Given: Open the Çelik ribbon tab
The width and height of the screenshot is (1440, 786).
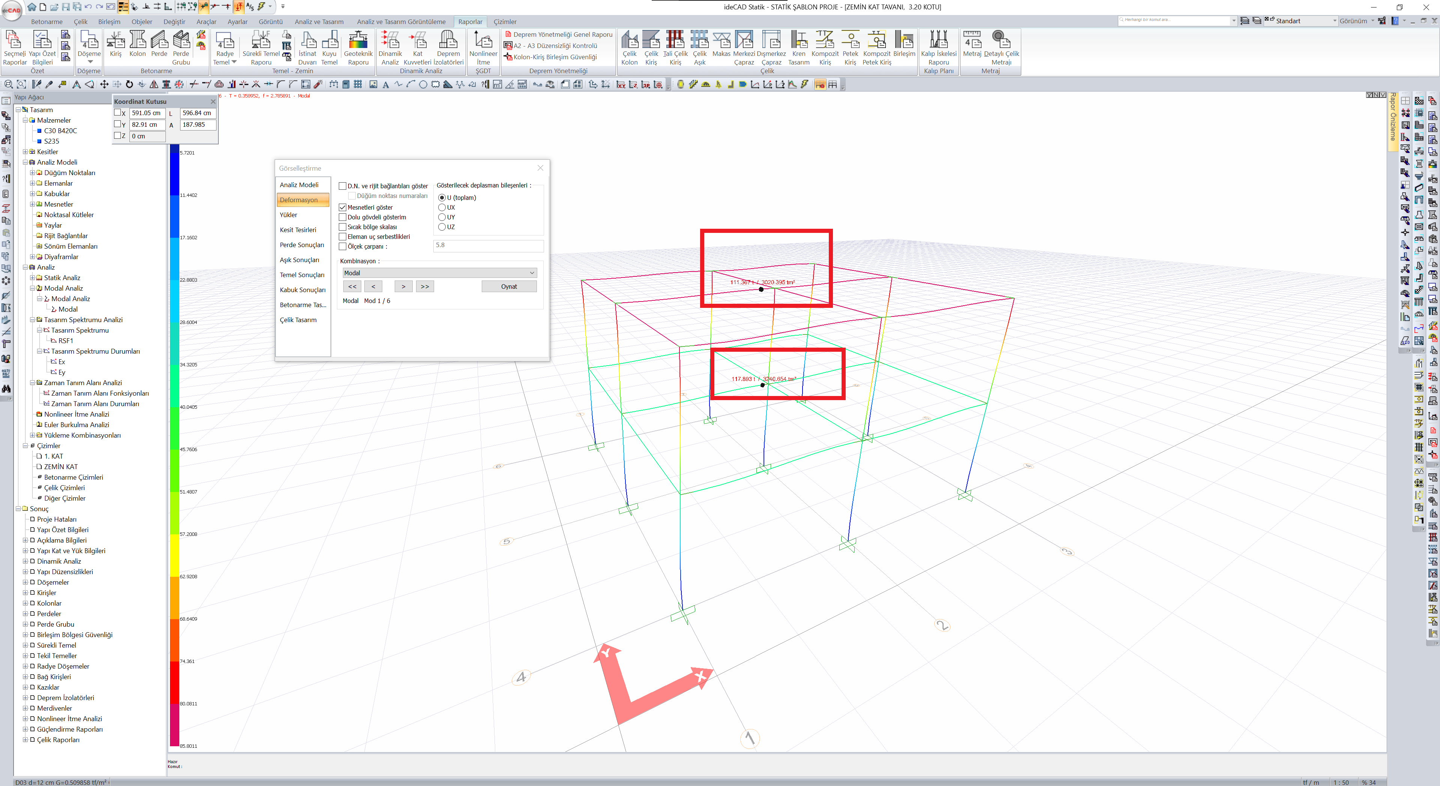Looking at the screenshot, I should pos(81,22).
